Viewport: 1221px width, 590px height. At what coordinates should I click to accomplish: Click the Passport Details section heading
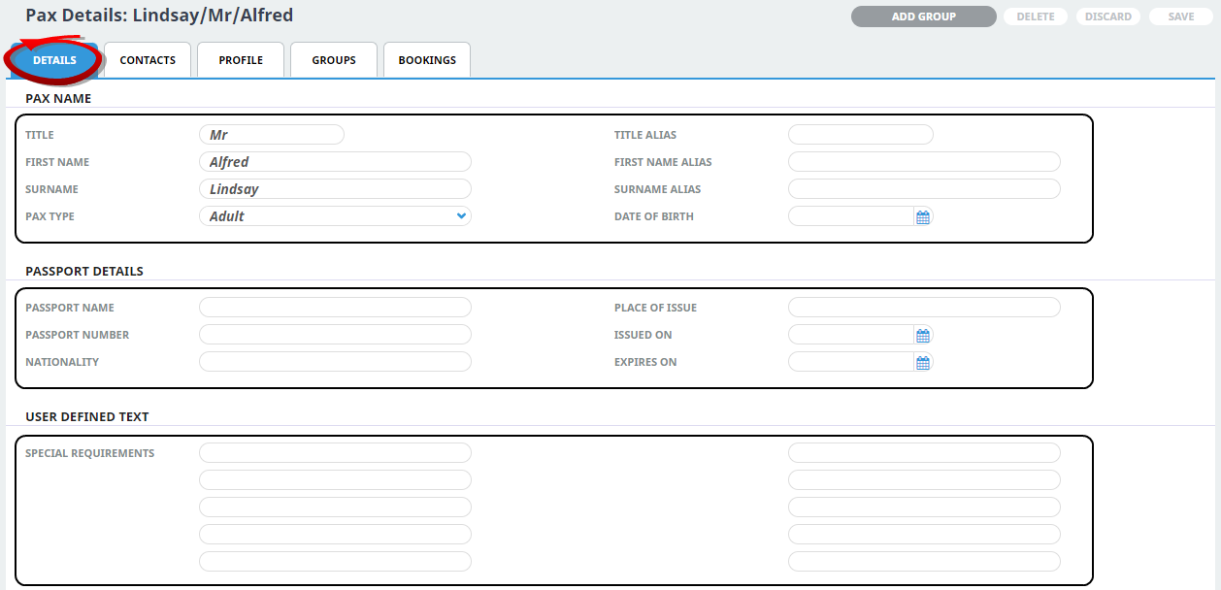coord(84,272)
